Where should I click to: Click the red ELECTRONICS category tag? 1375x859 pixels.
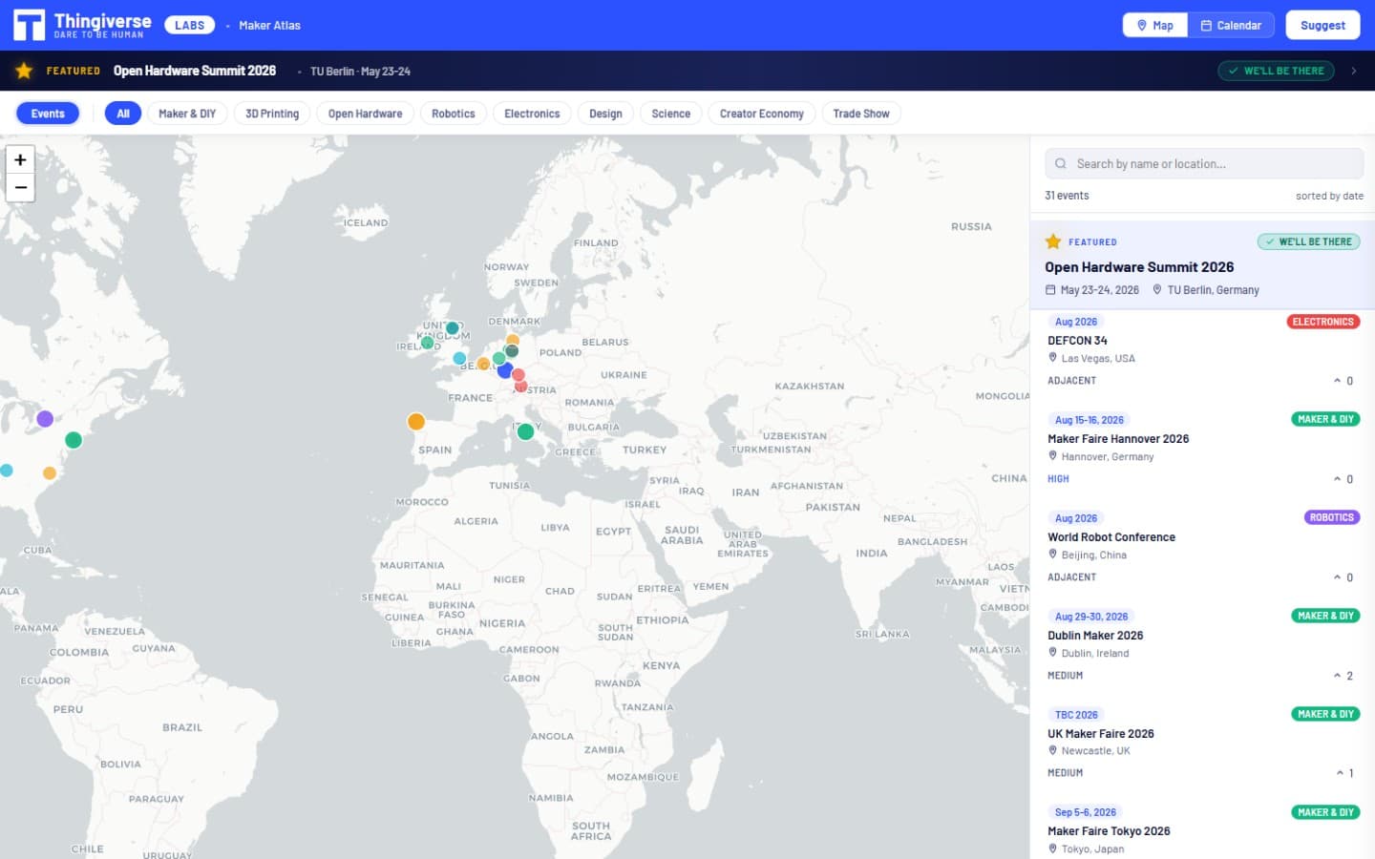(1322, 322)
